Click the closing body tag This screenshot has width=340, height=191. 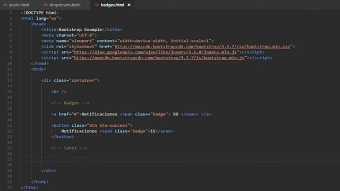tap(40, 181)
